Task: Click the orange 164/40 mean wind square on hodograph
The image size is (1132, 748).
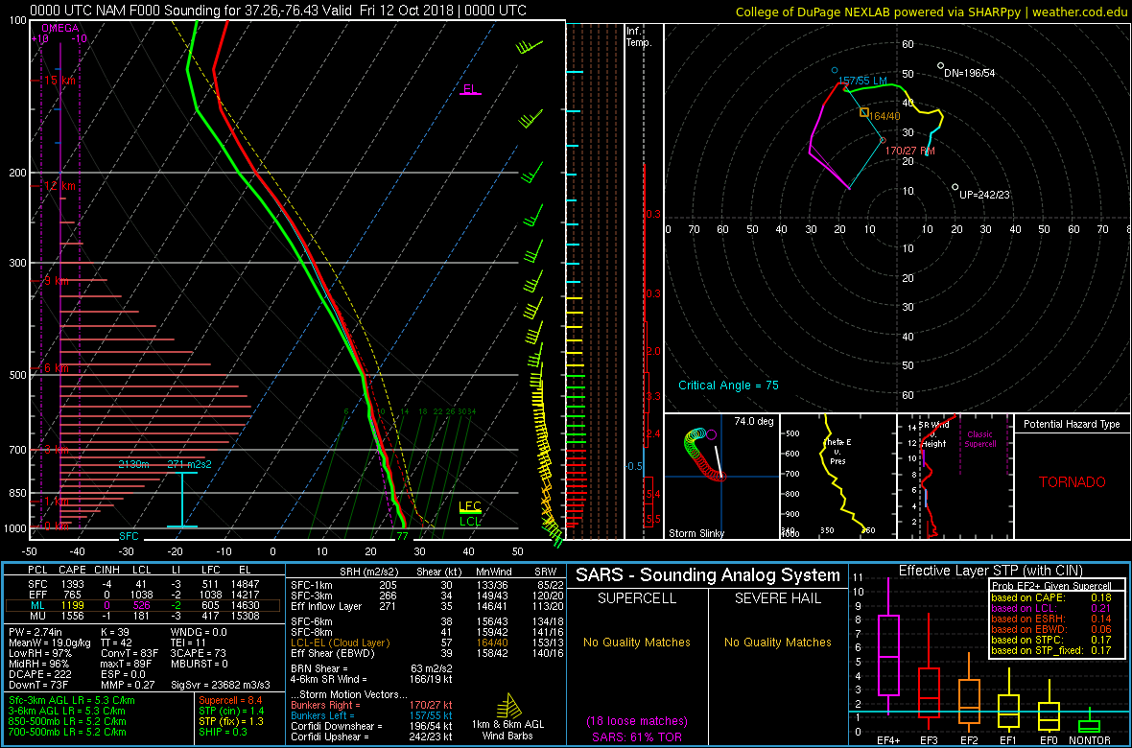Action: coord(864,112)
